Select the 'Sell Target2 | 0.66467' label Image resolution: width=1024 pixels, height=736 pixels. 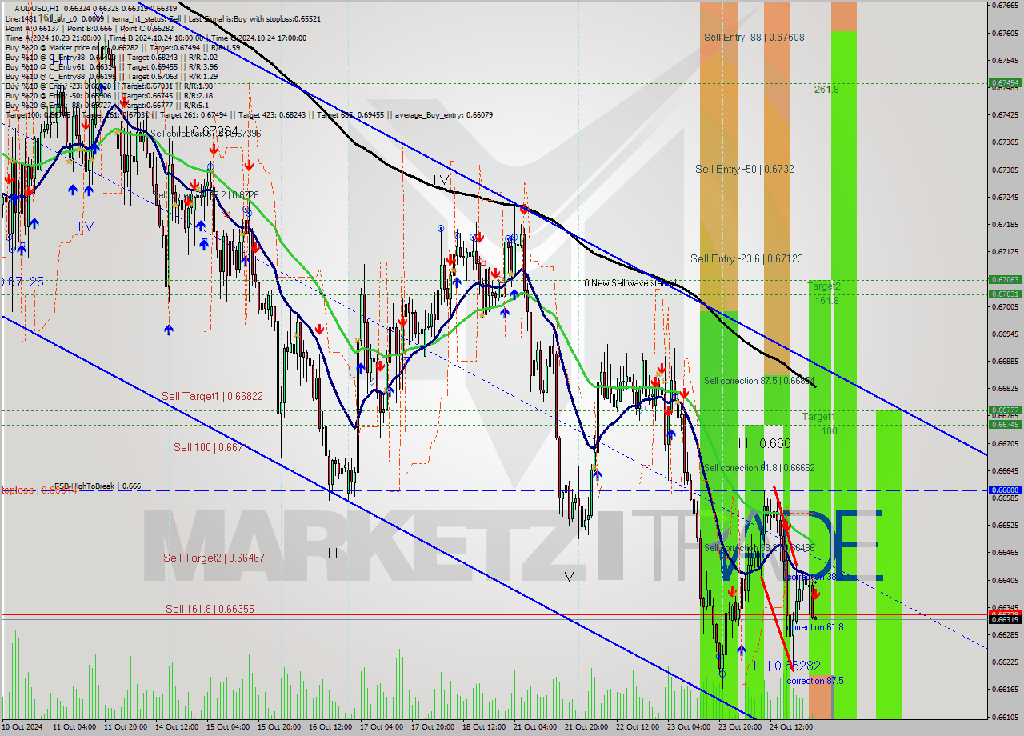[214, 558]
